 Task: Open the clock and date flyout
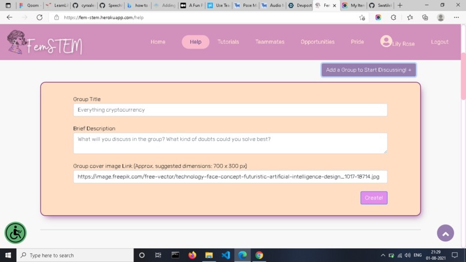pos(436,255)
